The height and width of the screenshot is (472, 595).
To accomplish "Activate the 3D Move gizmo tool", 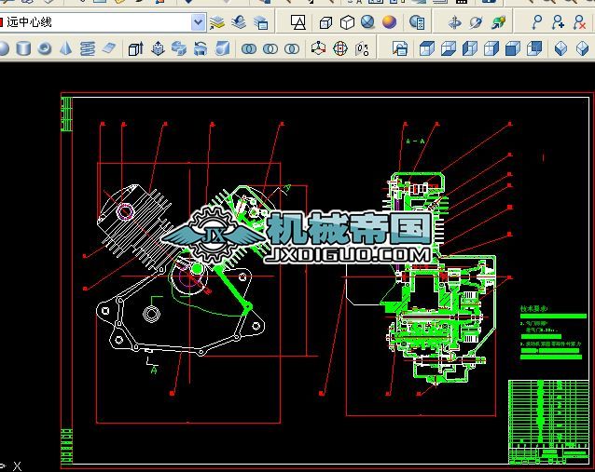I will coord(318,48).
